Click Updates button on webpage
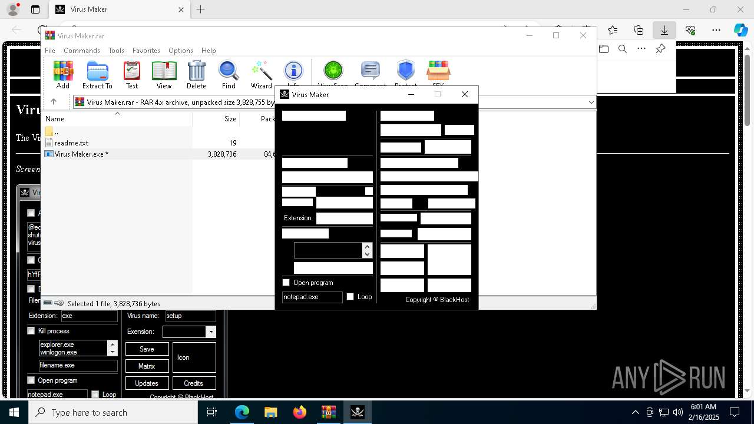754x424 pixels. point(147,383)
